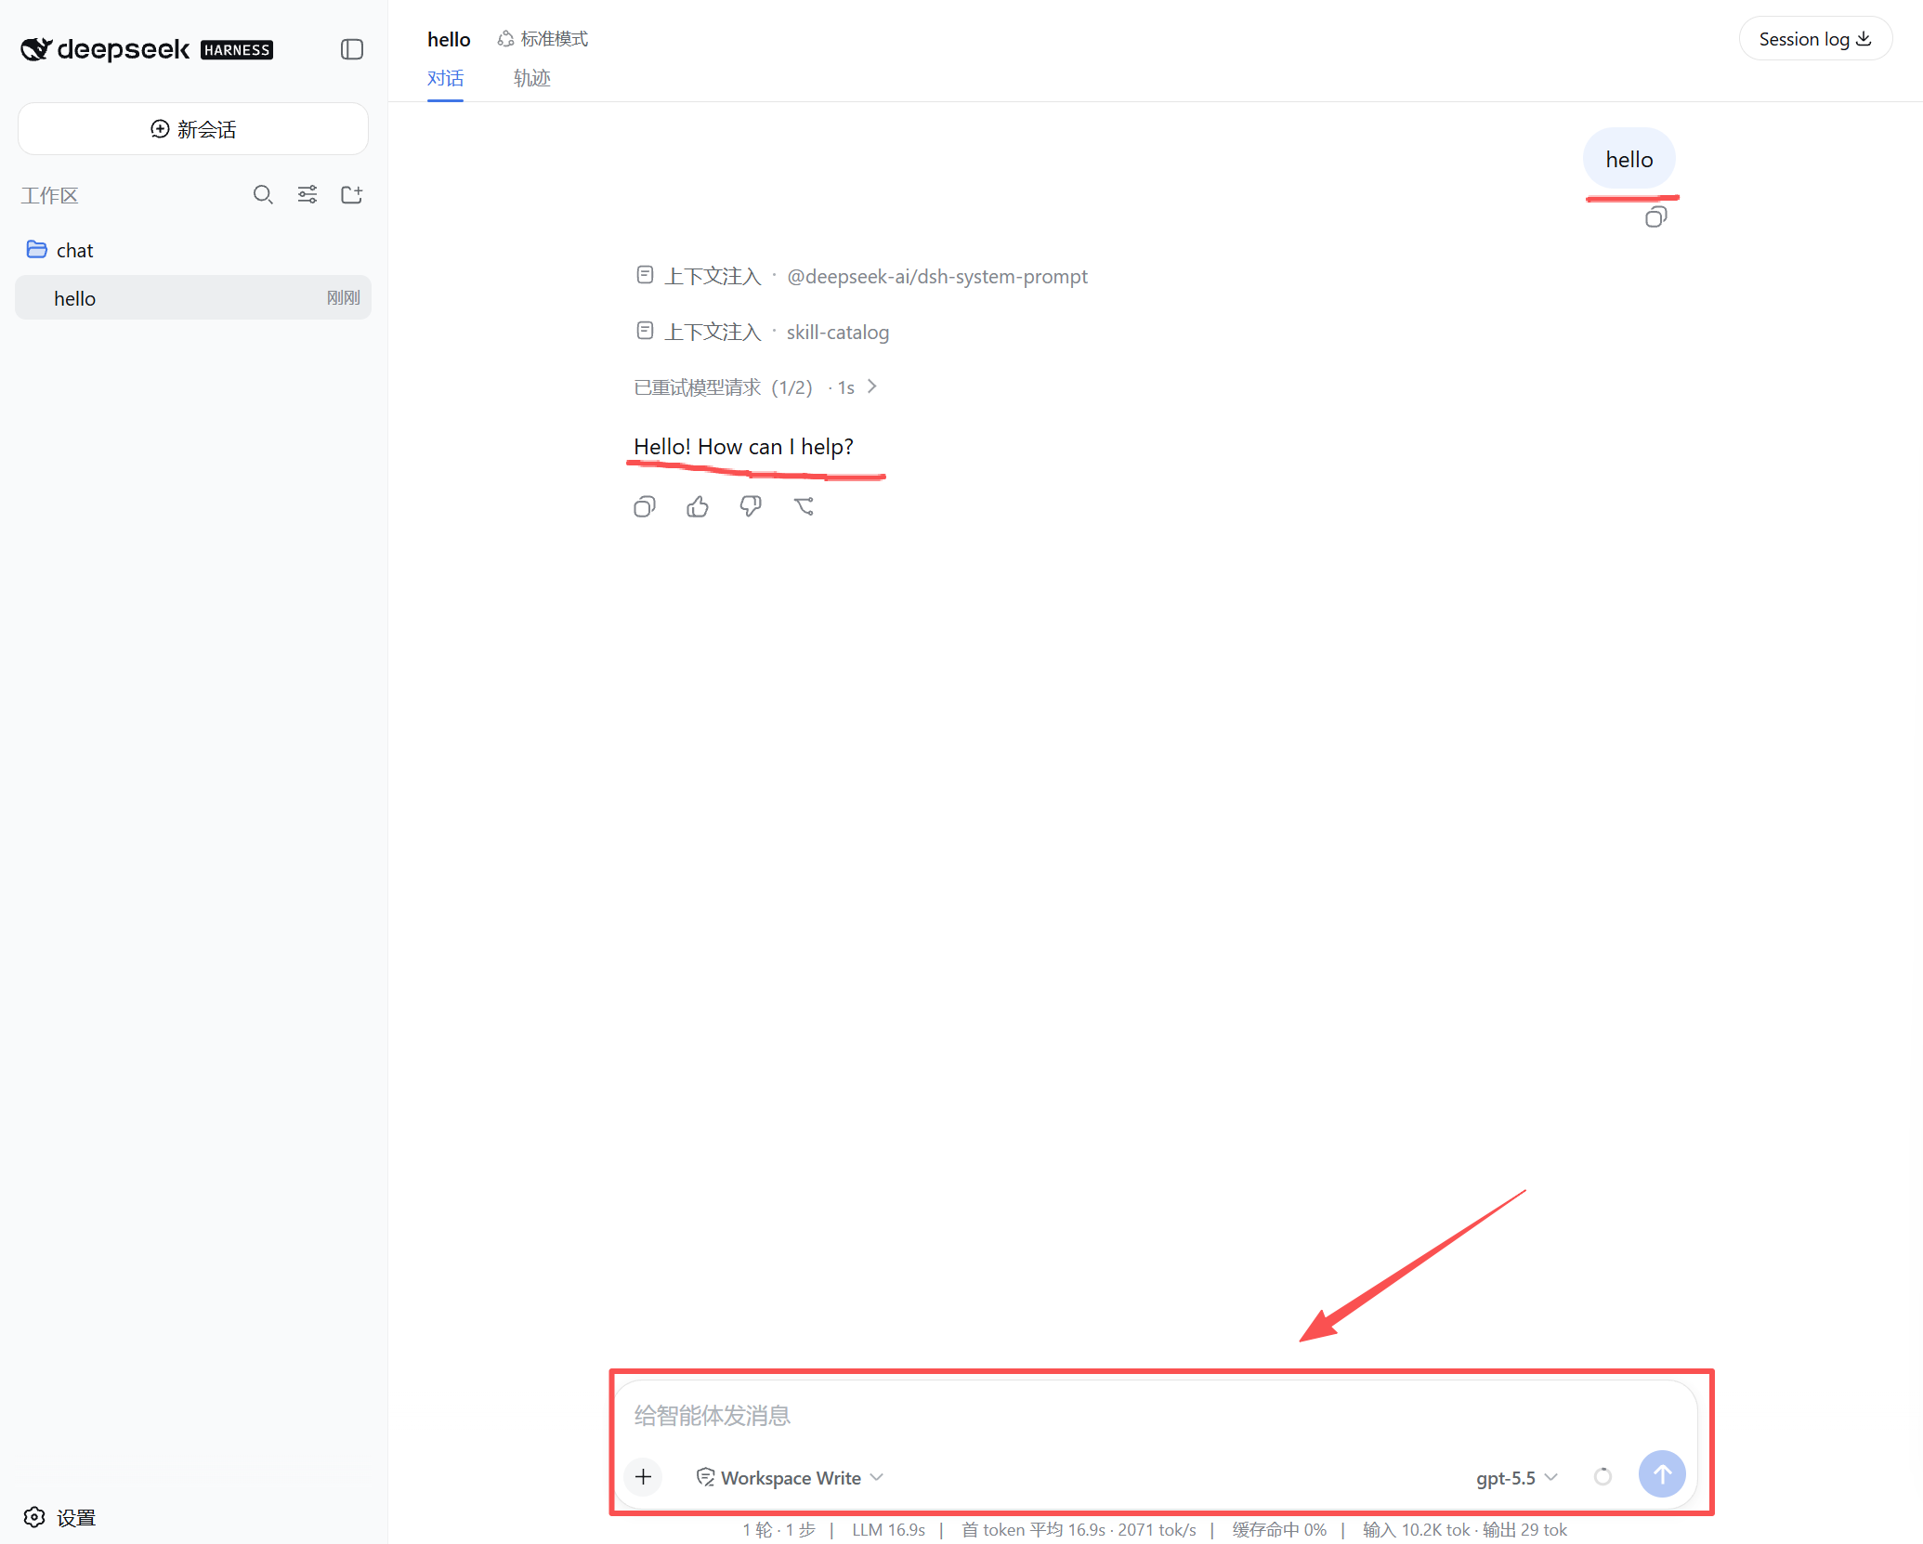
Task: Open 设置 settings at bottom left
Action: click(x=59, y=1517)
